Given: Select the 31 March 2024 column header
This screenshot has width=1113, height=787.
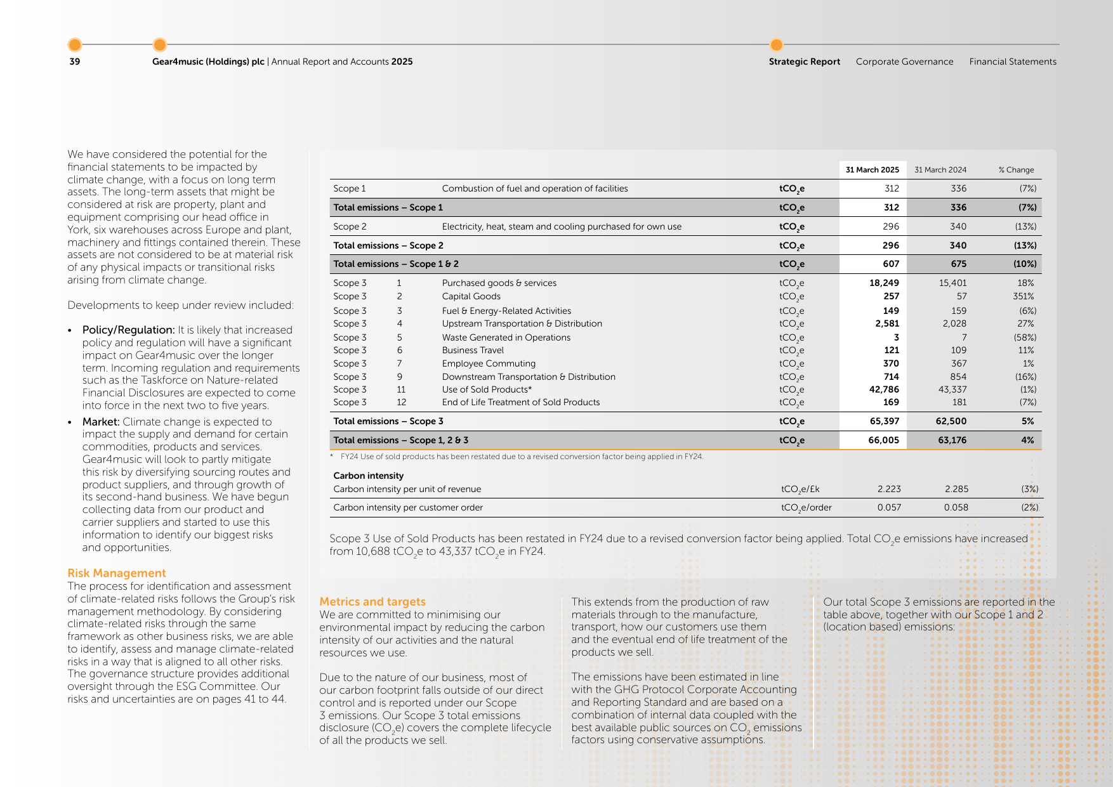Looking at the screenshot, I should (940, 170).
